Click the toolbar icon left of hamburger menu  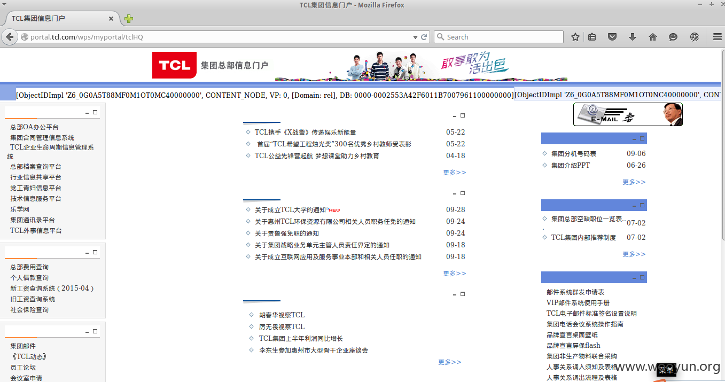point(695,37)
